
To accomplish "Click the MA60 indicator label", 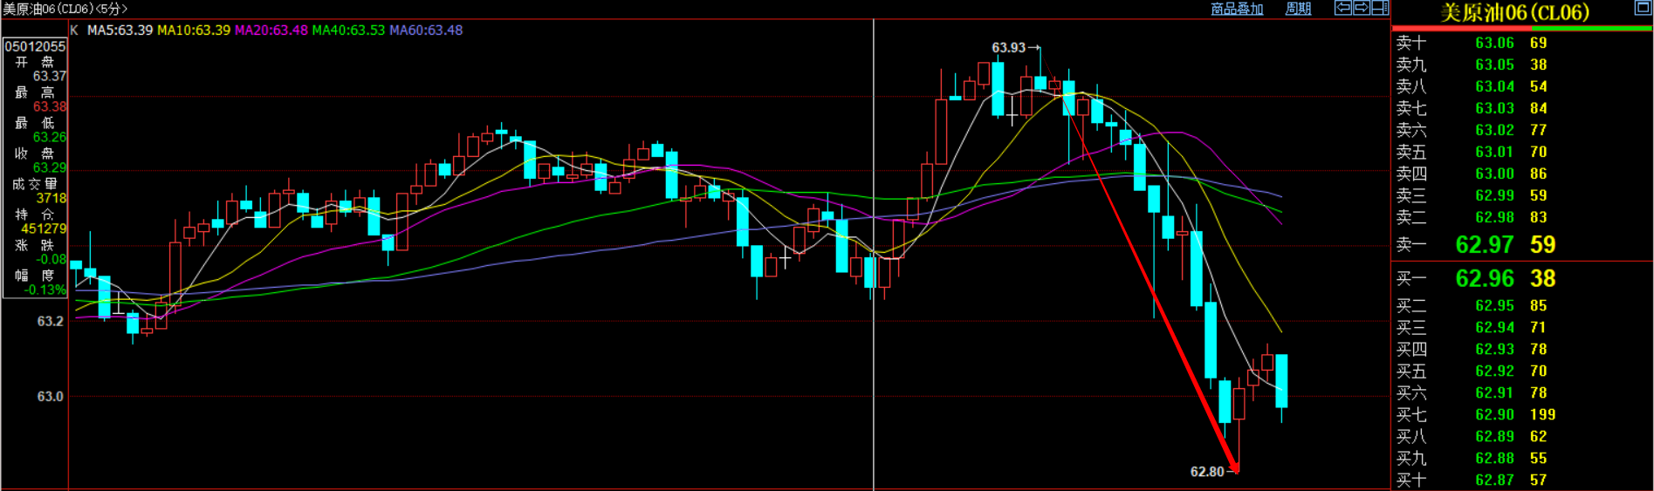I will [x=426, y=30].
